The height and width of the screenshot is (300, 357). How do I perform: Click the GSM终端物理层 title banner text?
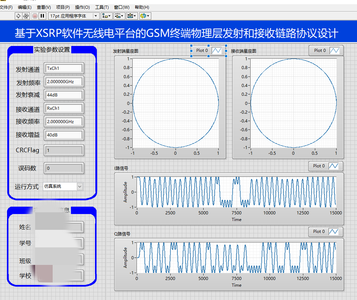click(x=177, y=33)
